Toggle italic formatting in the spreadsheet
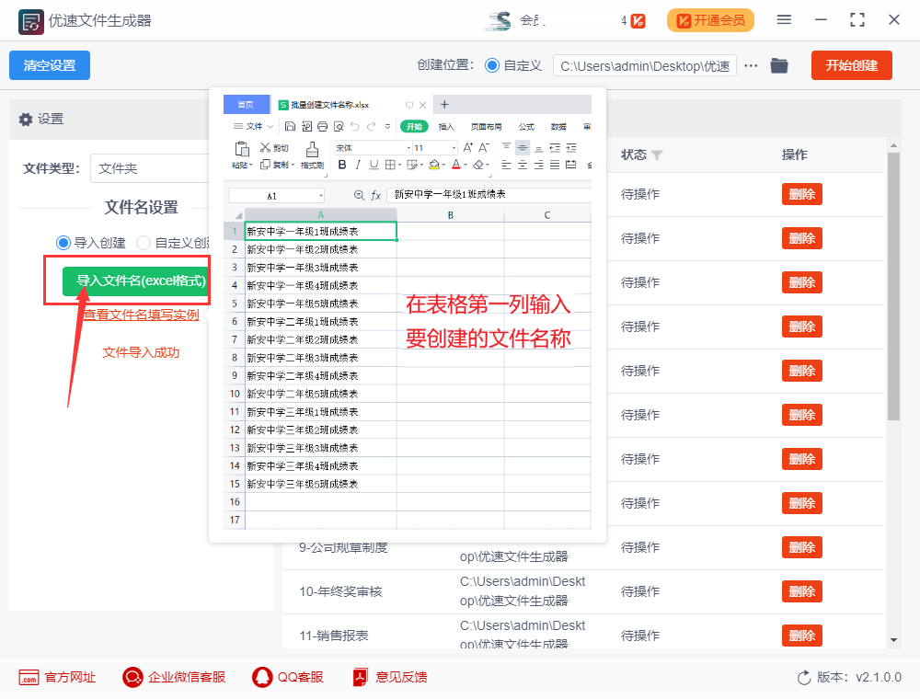 [358, 165]
